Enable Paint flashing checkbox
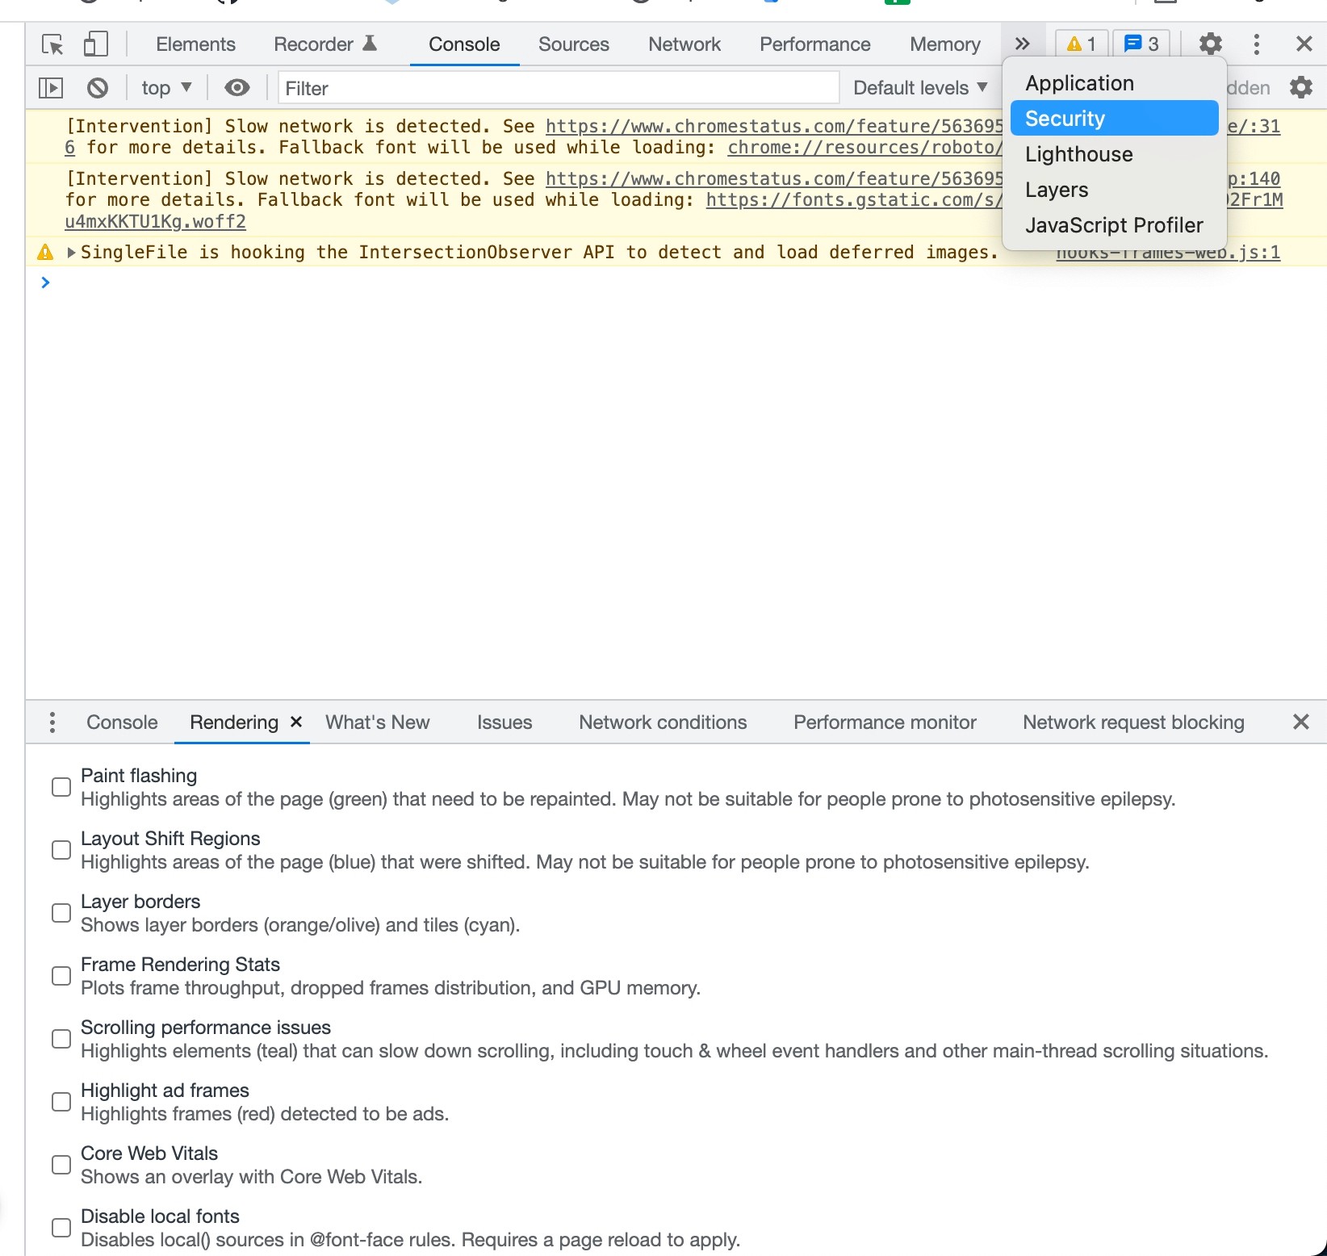 click(x=61, y=787)
